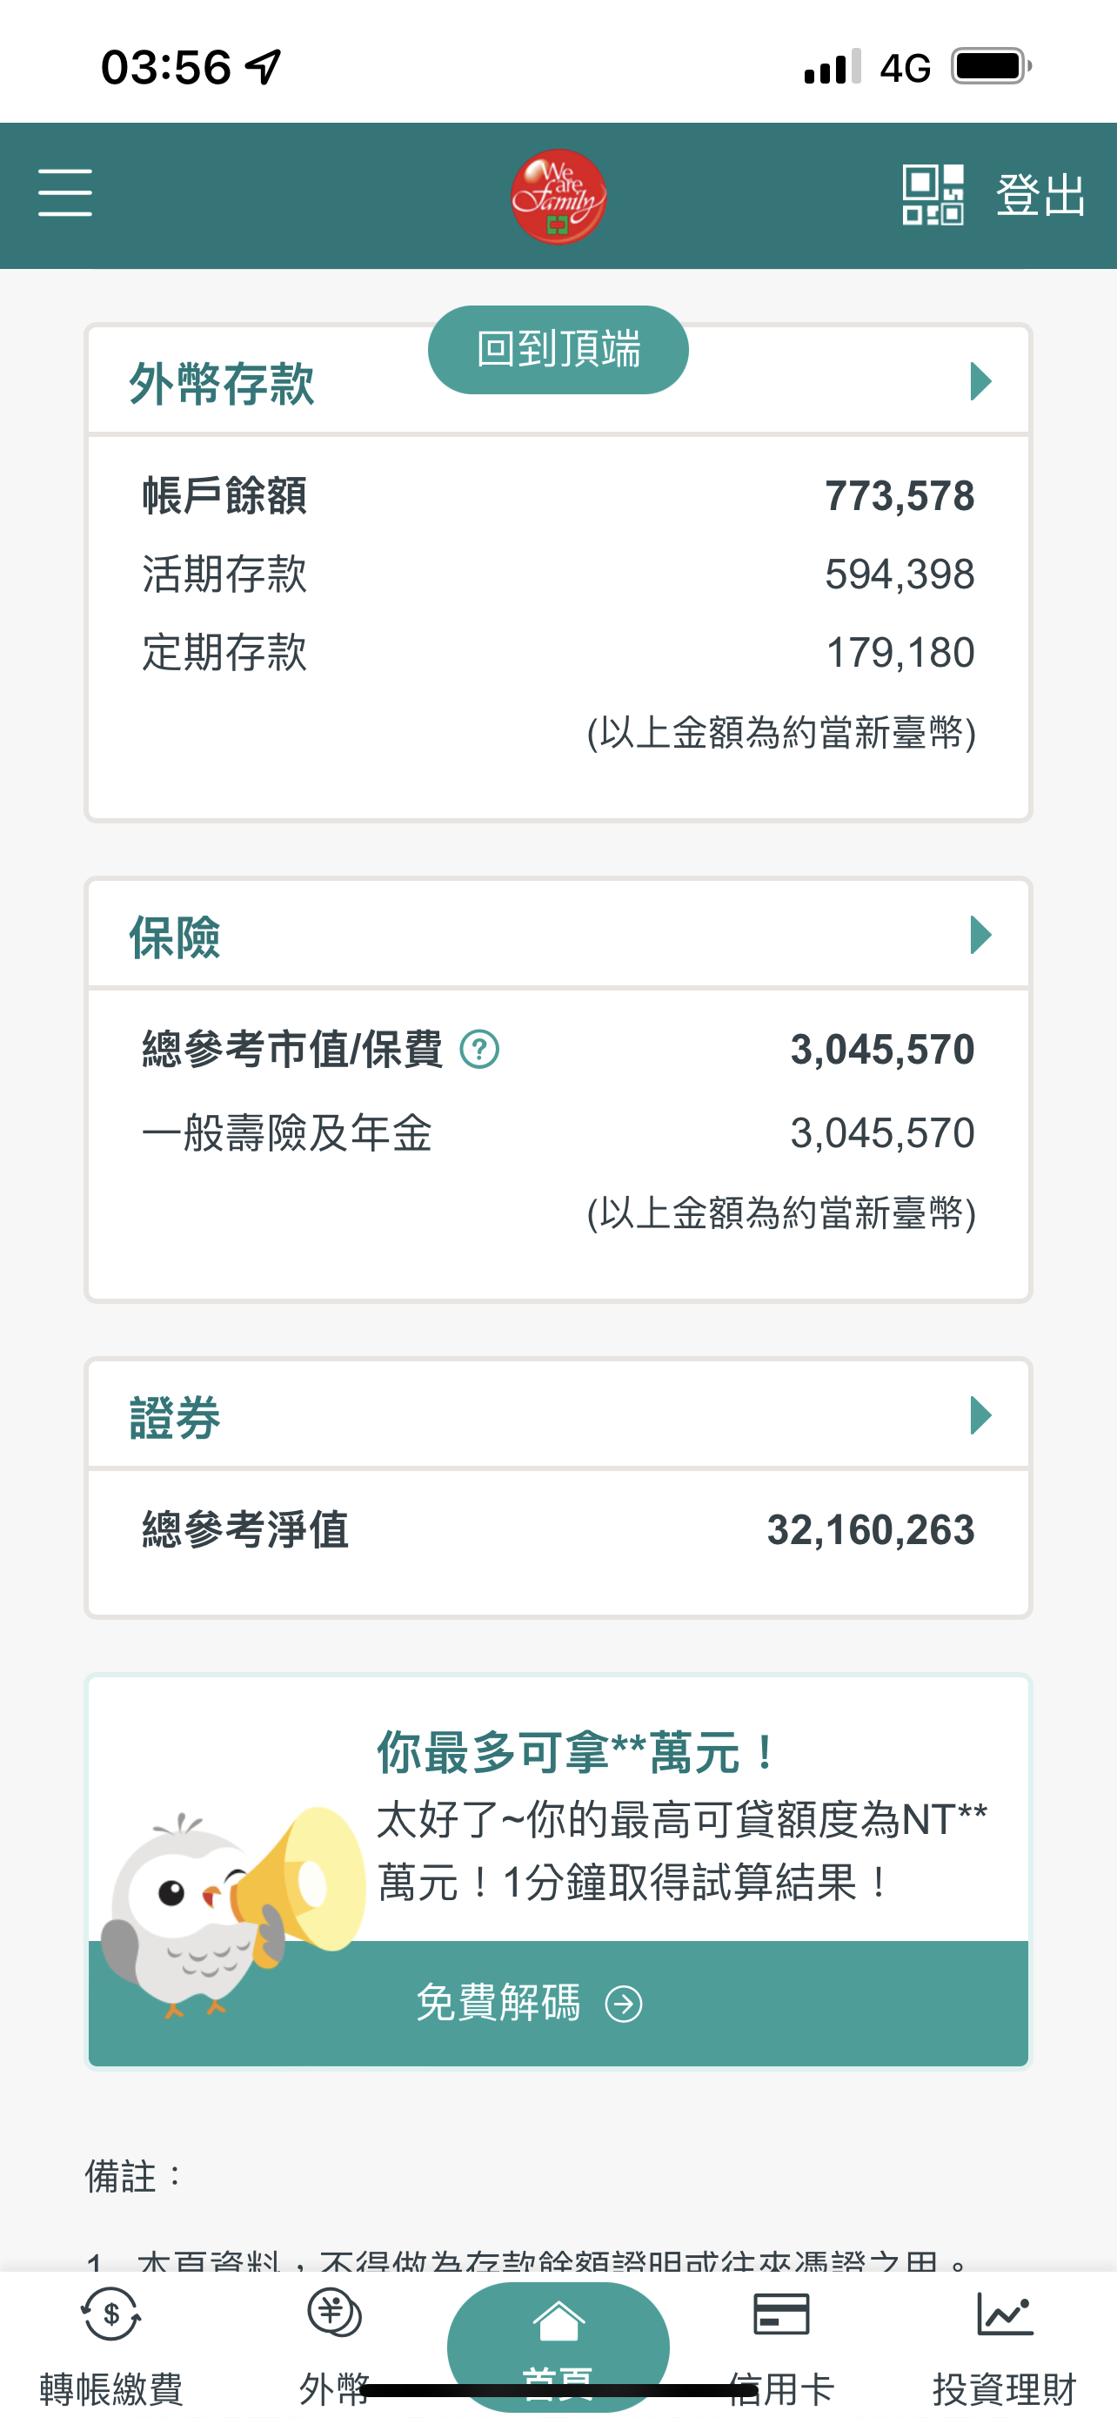Open the hamburger menu
This screenshot has height=2418, width=1117.
(x=64, y=192)
